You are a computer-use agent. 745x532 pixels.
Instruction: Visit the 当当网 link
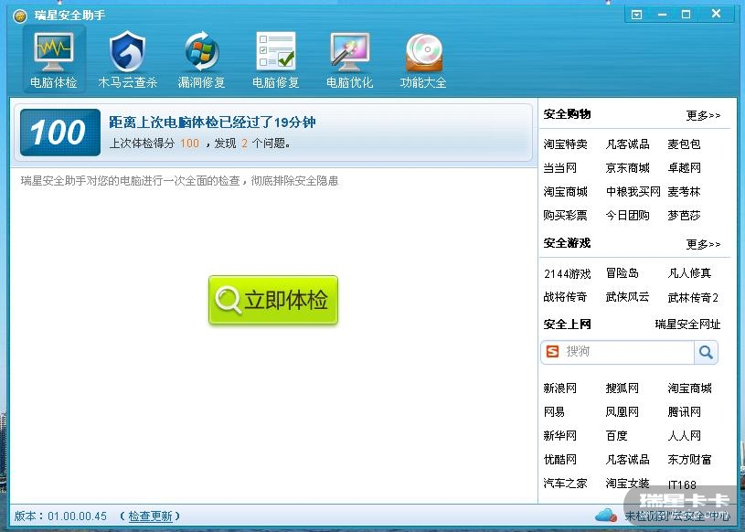pyautogui.click(x=559, y=167)
